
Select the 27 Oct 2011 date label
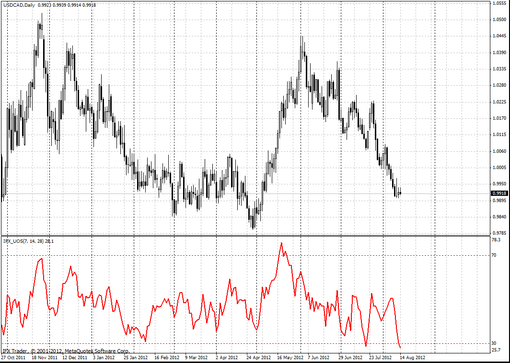tap(13, 357)
